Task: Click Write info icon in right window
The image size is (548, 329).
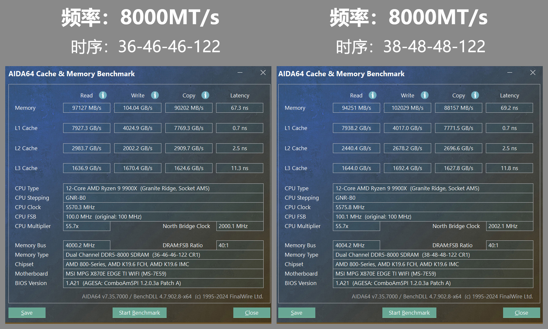Action: click(x=425, y=95)
